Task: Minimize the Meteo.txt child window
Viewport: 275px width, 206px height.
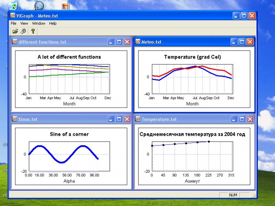Action: tap(234, 42)
